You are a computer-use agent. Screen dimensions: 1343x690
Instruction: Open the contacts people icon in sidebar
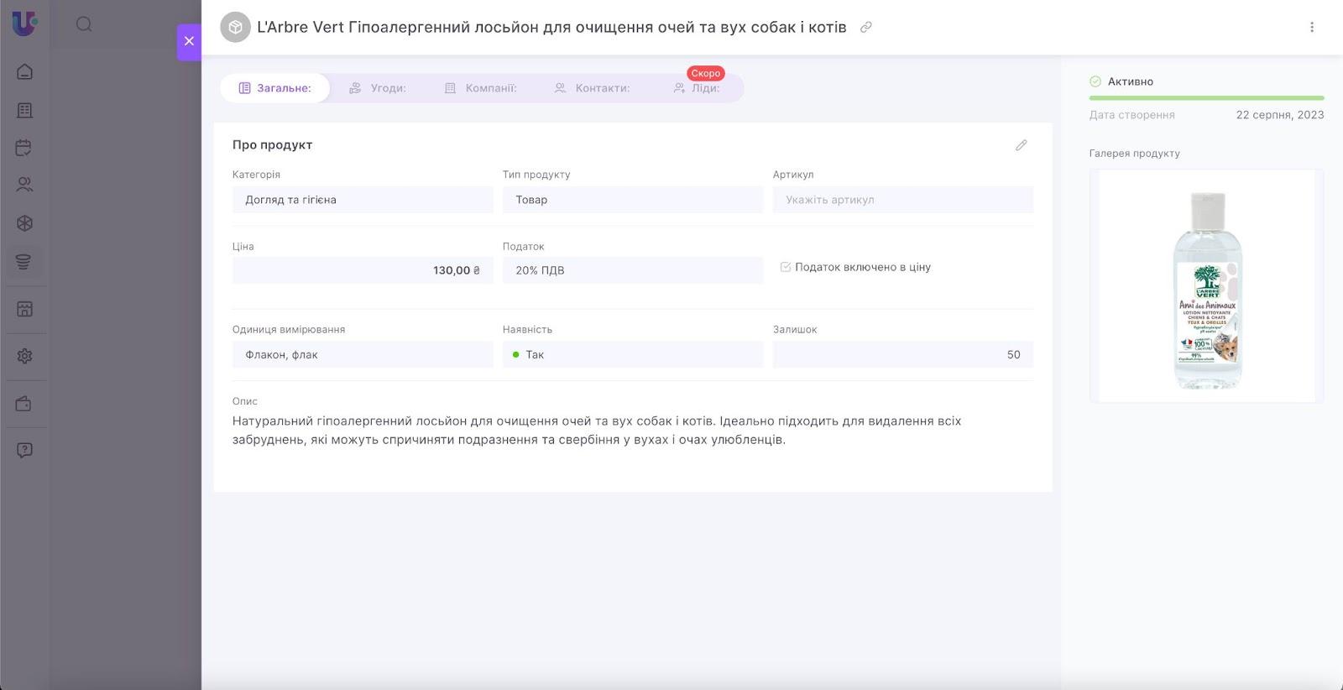(24, 185)
